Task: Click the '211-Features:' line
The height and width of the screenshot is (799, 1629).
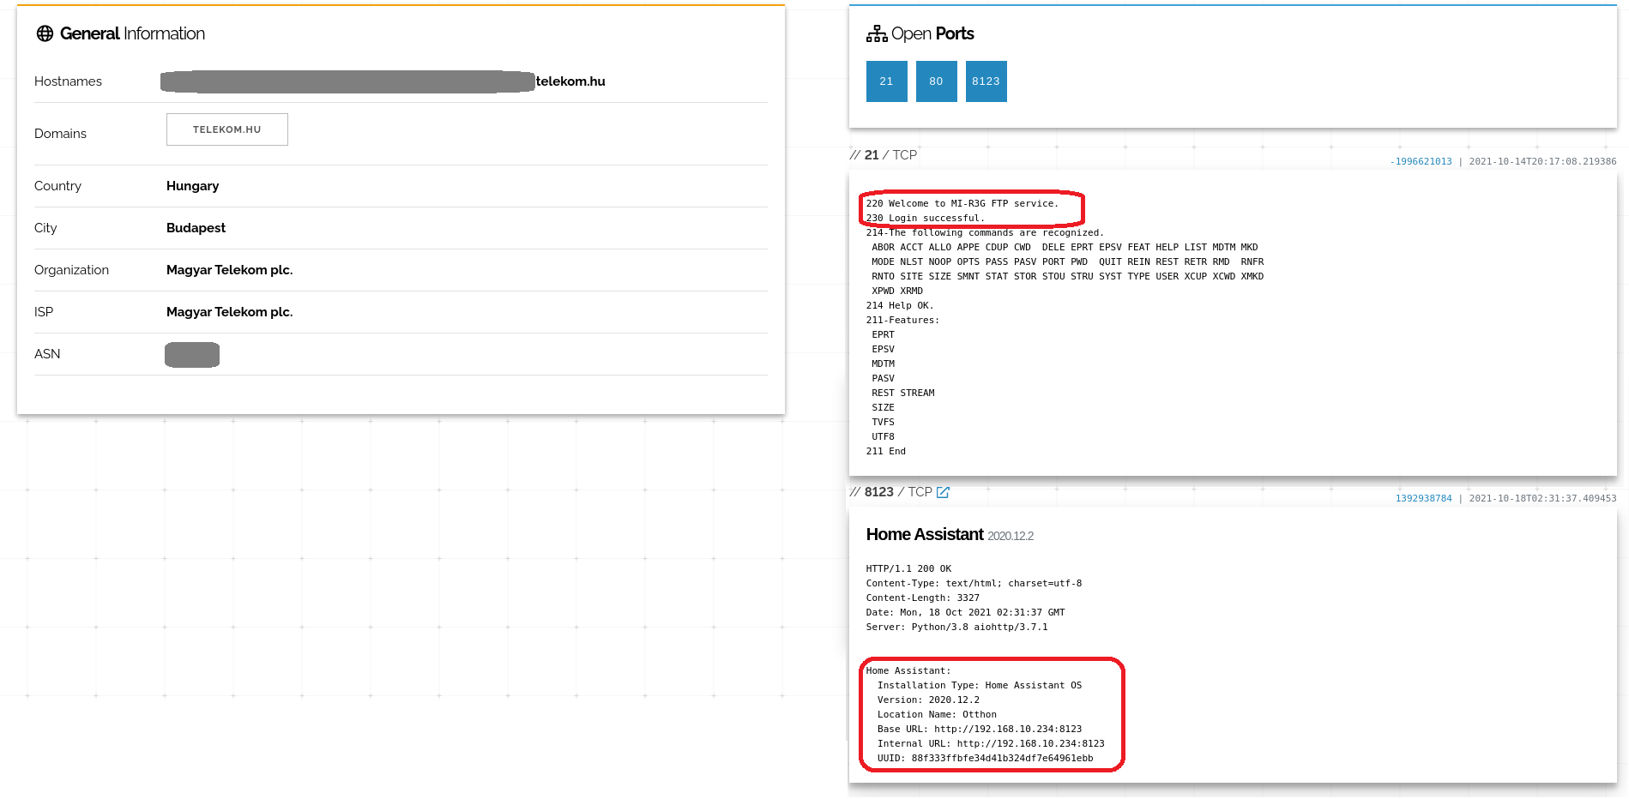Action: [902, 321]
